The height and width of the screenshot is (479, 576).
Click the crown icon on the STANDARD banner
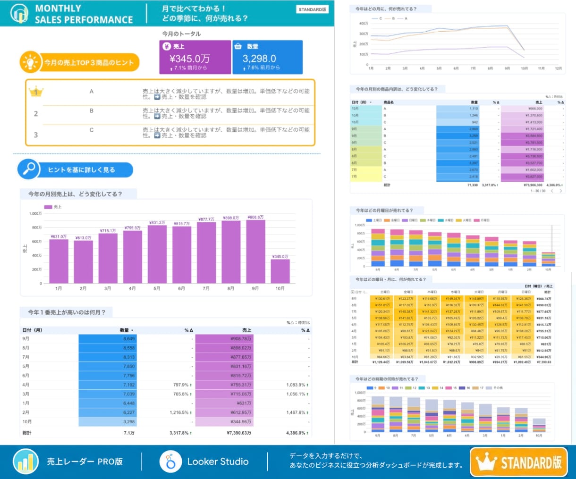point(486,462)
